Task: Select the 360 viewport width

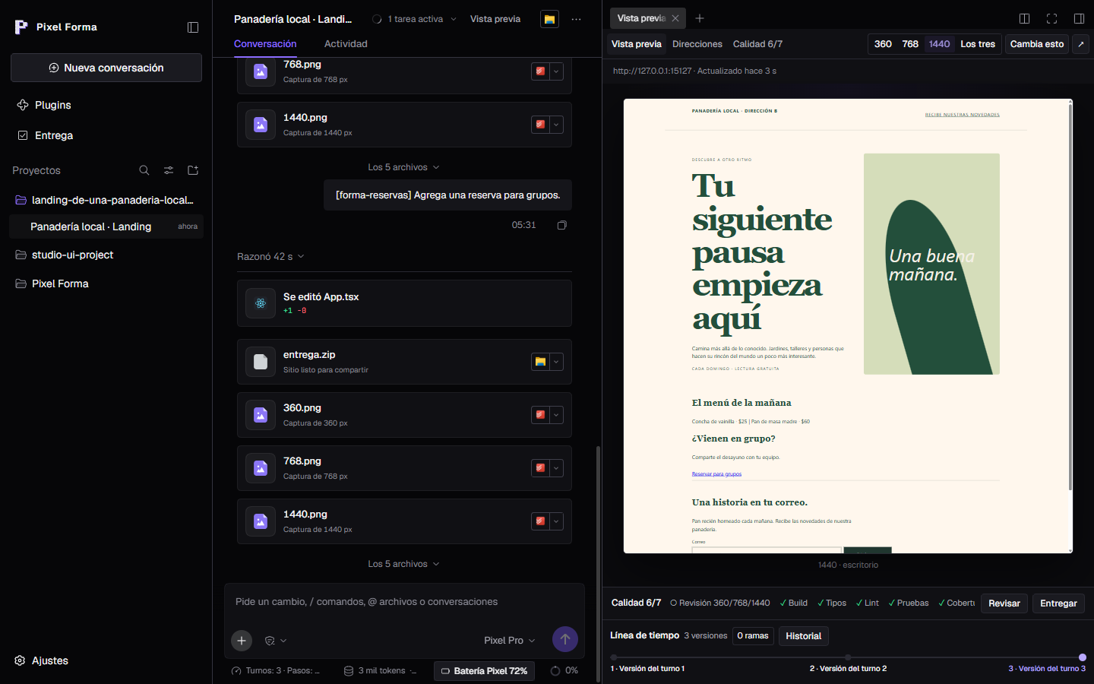Action: (883, 44)
